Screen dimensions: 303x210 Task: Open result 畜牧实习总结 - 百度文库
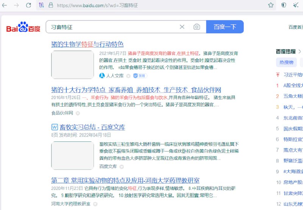click(92, 127)
